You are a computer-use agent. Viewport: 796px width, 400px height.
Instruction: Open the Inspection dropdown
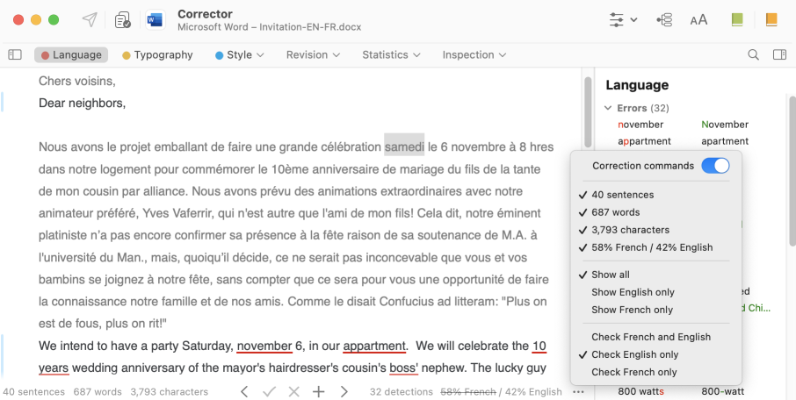click(474, 54)
